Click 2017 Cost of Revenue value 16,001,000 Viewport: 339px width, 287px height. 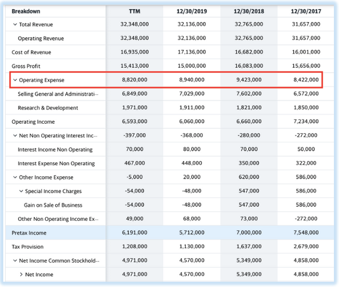pos(306,52)
